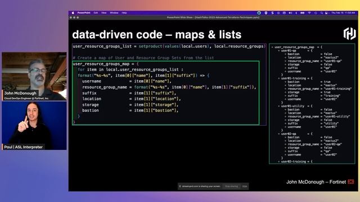This screenshot has width=360, height=202.
Task: Click 'user02-qa' in the output panel
Action: coord(289,134)
